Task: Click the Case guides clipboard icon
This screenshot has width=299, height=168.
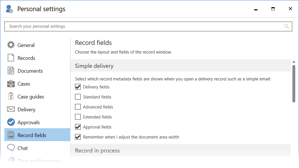Action: [x=11, y=96]
